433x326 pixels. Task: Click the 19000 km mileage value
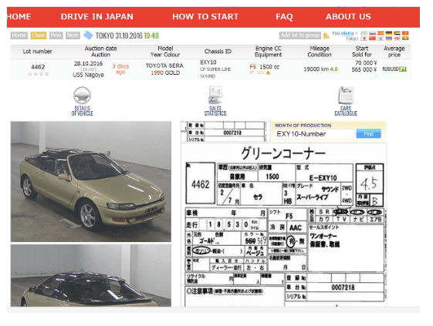pos(316,69)
